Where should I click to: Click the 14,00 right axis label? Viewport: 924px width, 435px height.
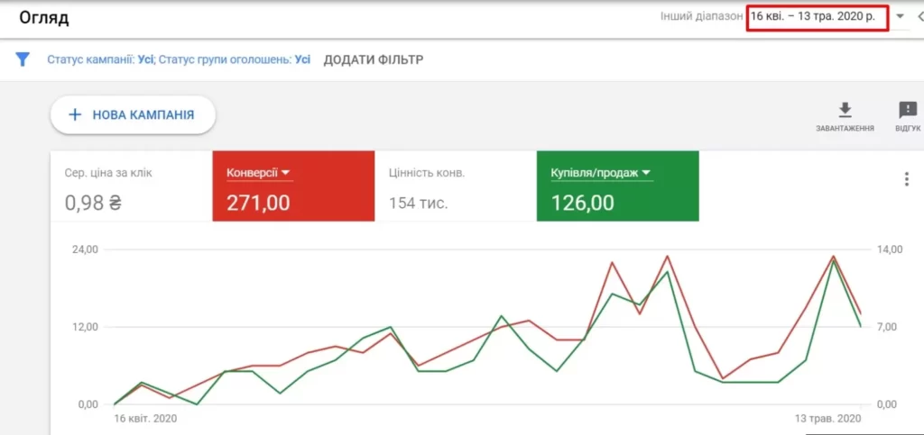click(x=890, y=249)
